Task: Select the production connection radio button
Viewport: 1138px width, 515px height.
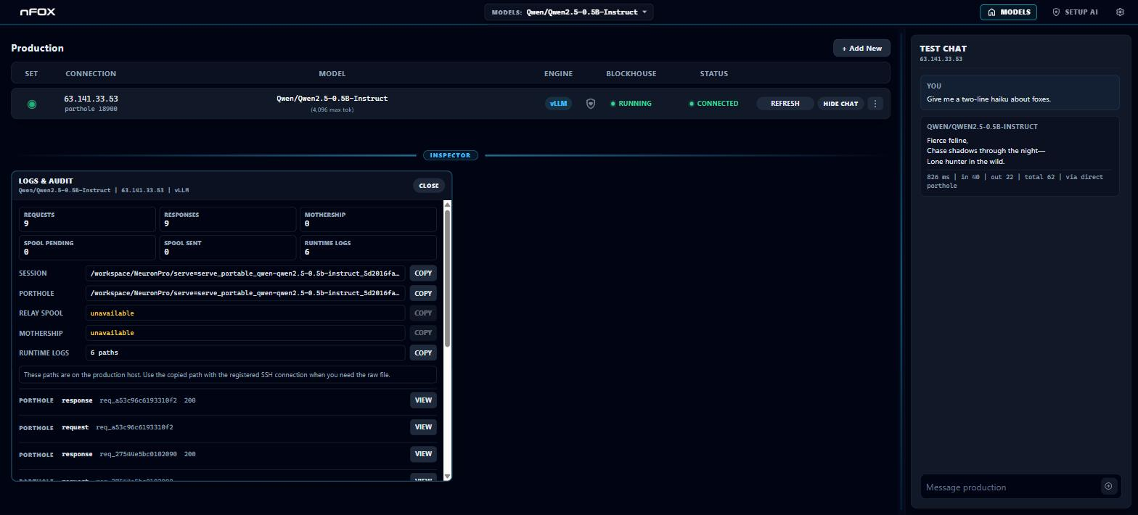Action: 32,104
